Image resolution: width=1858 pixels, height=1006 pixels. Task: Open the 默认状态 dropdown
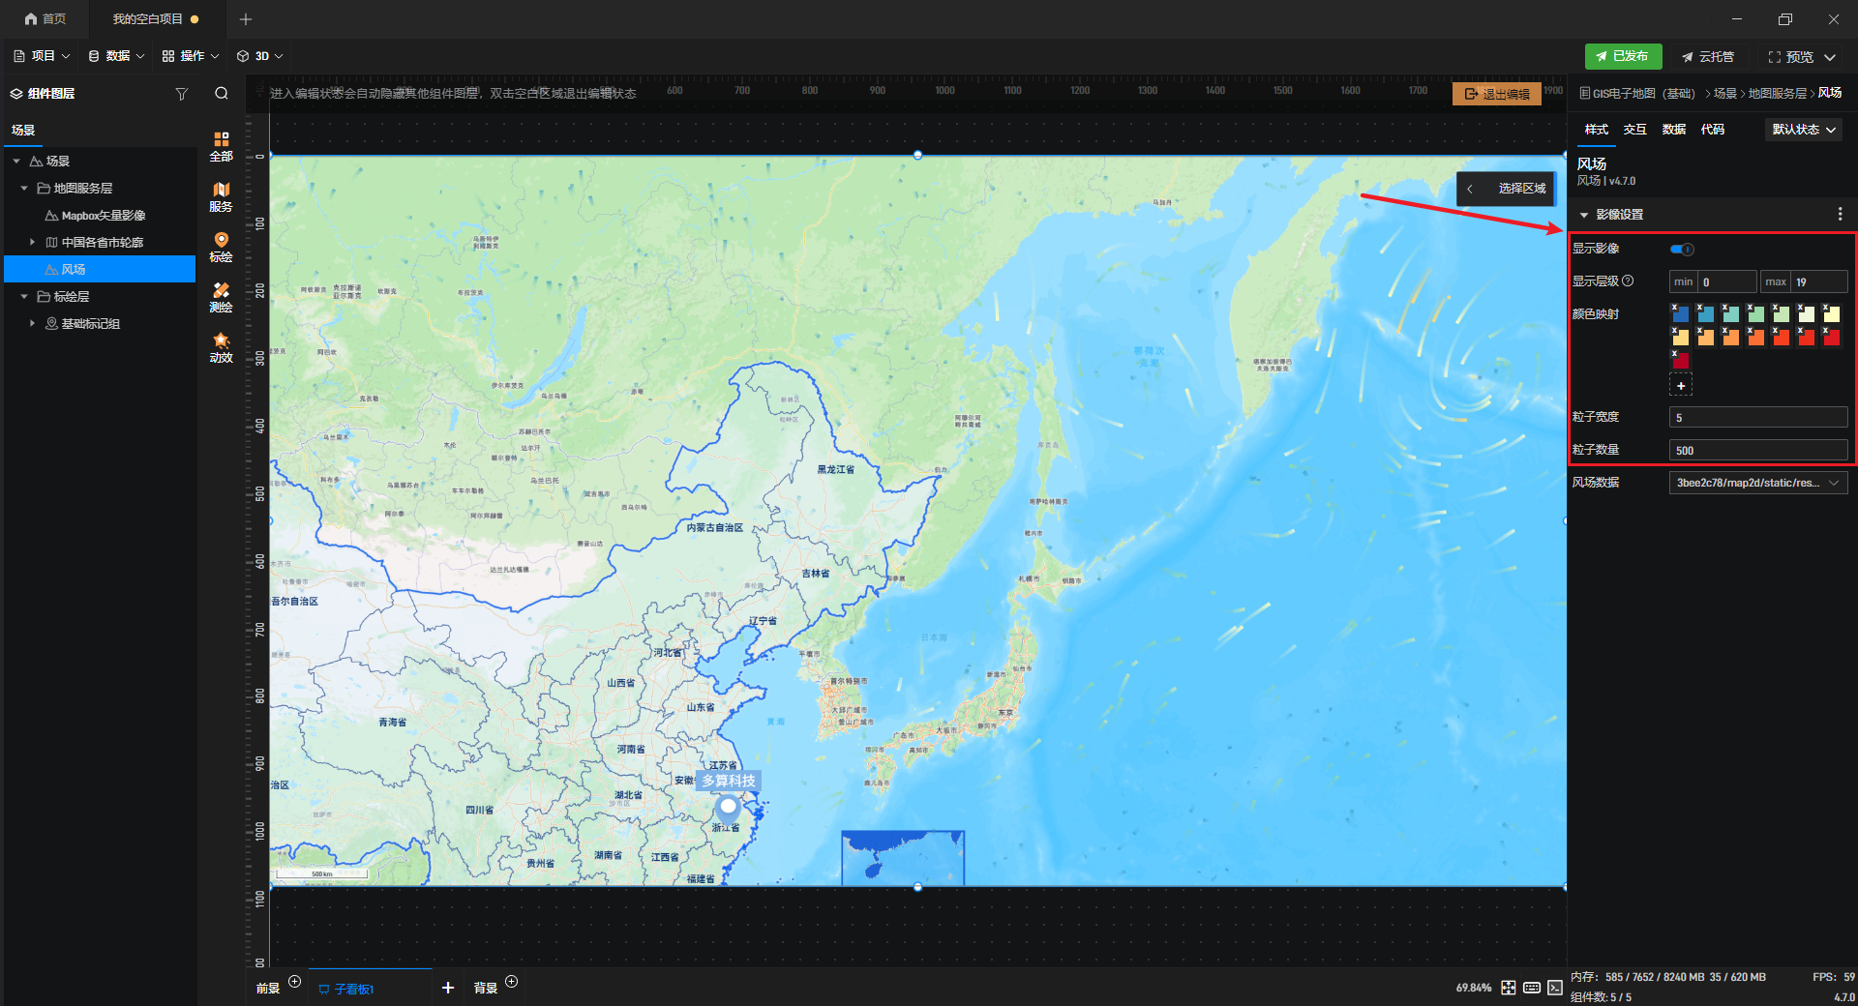[1803, 130]
